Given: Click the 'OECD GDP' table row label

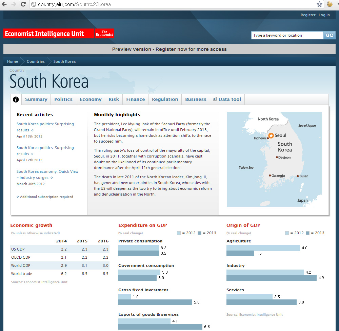Looking at the screenshot, I should (x=21, y=257).
